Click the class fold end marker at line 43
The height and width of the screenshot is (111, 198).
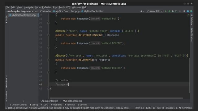point(48,88)
